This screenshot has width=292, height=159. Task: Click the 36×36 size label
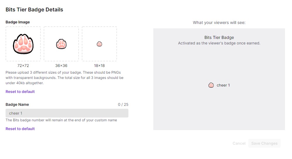[x=61, y=65]
